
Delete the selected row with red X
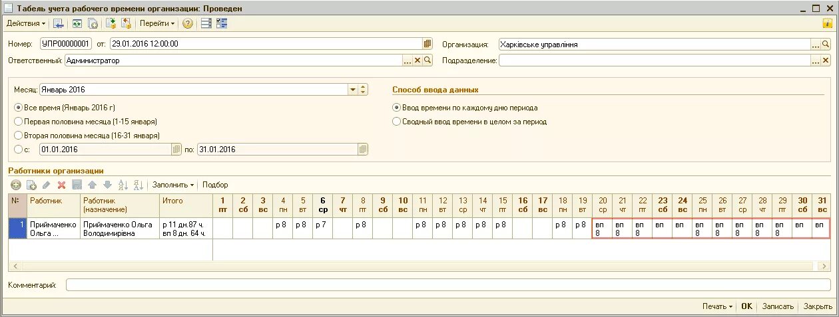tap(61, 185)
